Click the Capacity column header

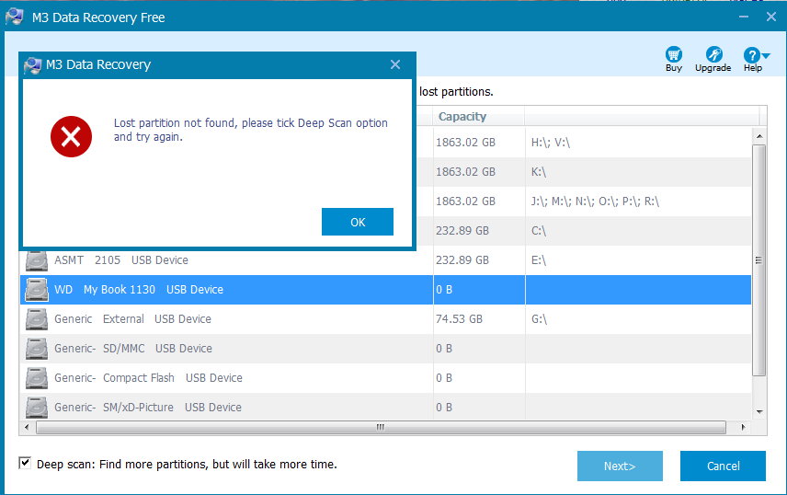click(x=478, y=116)
